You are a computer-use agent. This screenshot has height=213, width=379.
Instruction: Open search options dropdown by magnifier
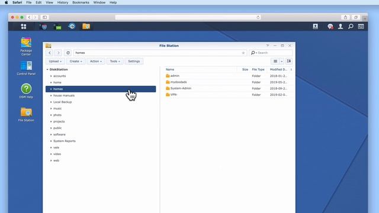click(x=253, y=53)
